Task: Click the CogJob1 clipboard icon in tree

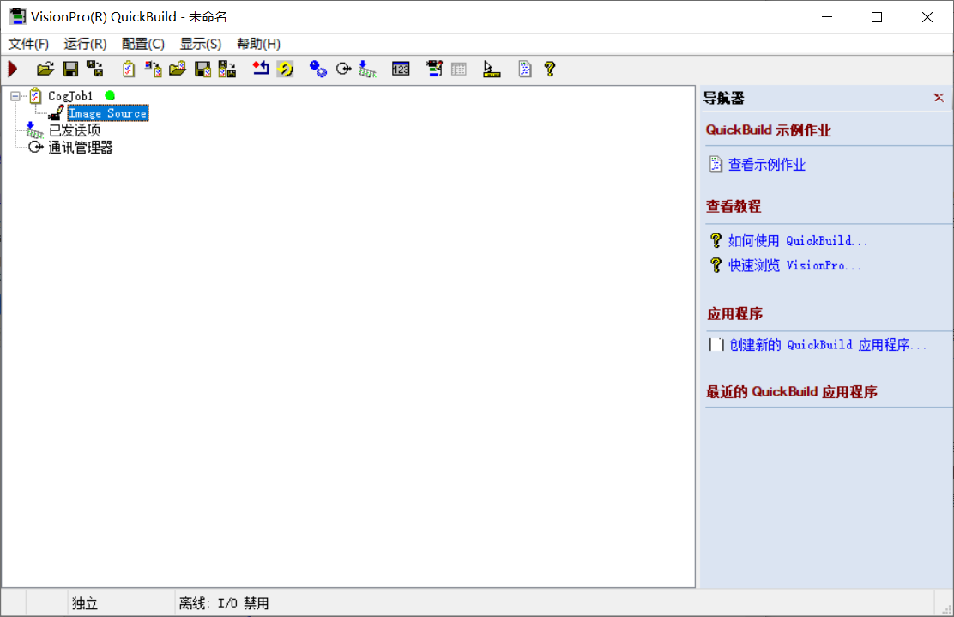Action: pyautogui.click(x=35, y=95)
